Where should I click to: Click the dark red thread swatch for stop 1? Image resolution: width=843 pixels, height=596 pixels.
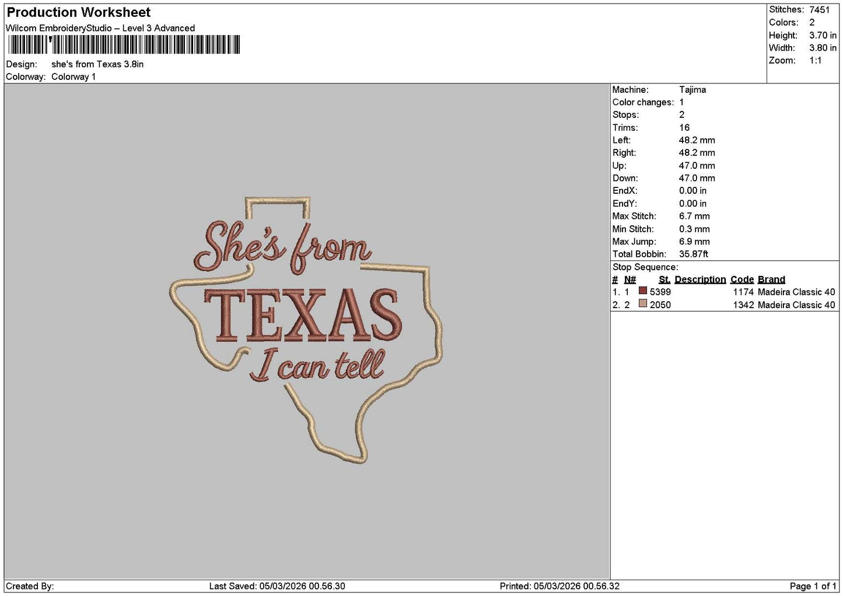coord(643,291)
